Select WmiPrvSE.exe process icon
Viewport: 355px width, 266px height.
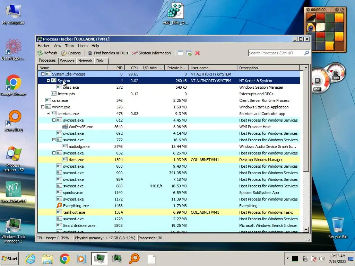click(x=65, y=126)
